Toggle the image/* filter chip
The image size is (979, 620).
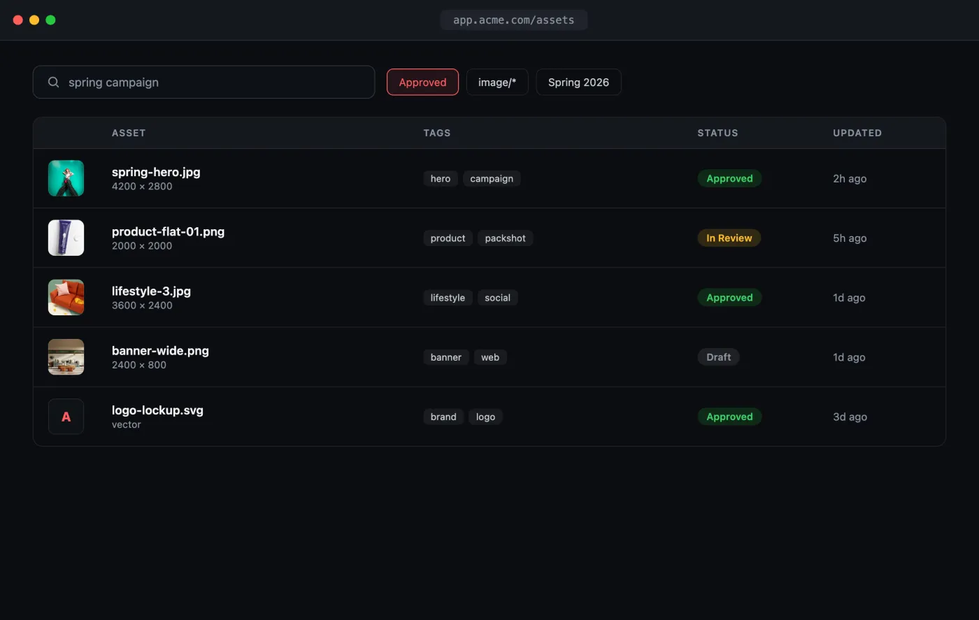(x=497, y=82)
